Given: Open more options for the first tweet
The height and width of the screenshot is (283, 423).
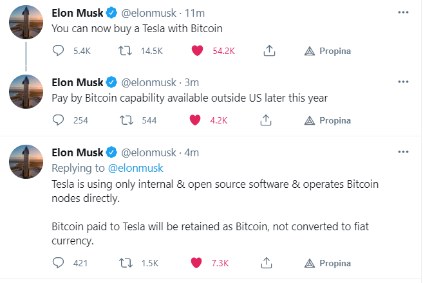Looking at the screenshot, I should [403, 12].
